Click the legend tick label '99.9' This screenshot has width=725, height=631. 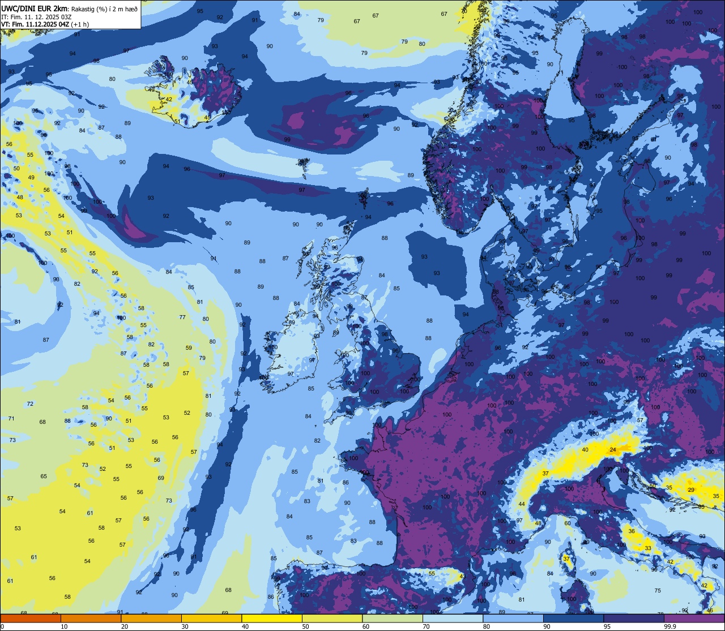(670, 626)
